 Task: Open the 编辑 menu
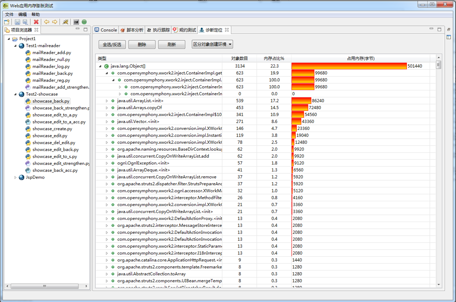pyautogui.click(x=22, y=15)
